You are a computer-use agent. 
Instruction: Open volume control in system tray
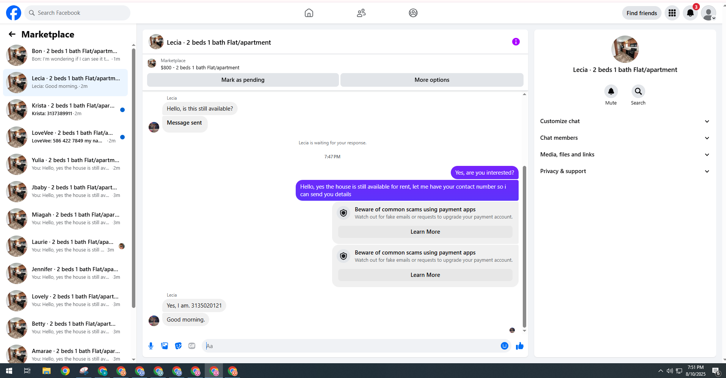[x=670, y=371]
